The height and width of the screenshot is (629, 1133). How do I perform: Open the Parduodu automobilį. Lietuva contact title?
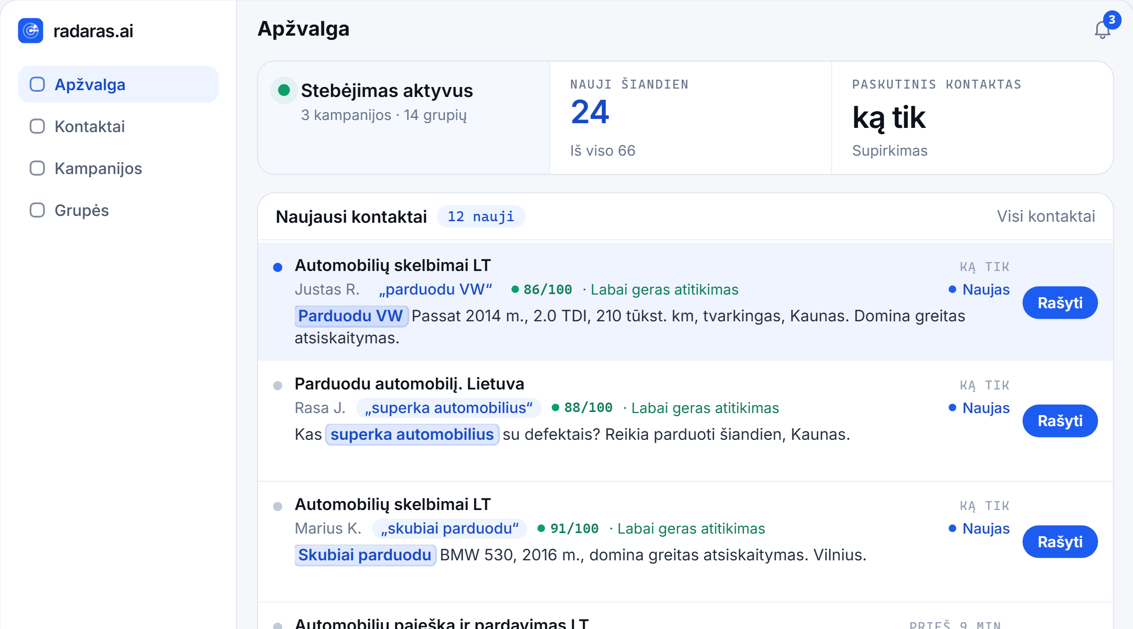click(409, 384)
